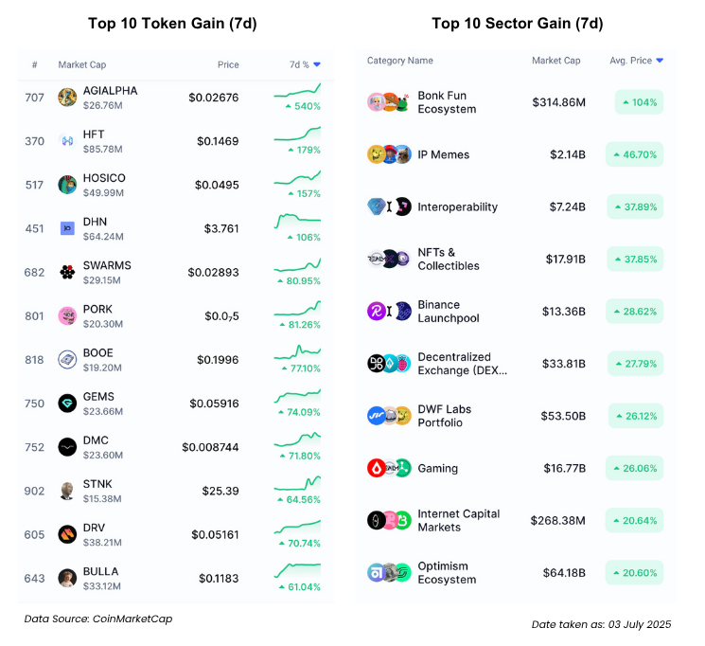Click the Gaming category icons
The height and width of the screenshot is (646, 705).
(389, 468)
